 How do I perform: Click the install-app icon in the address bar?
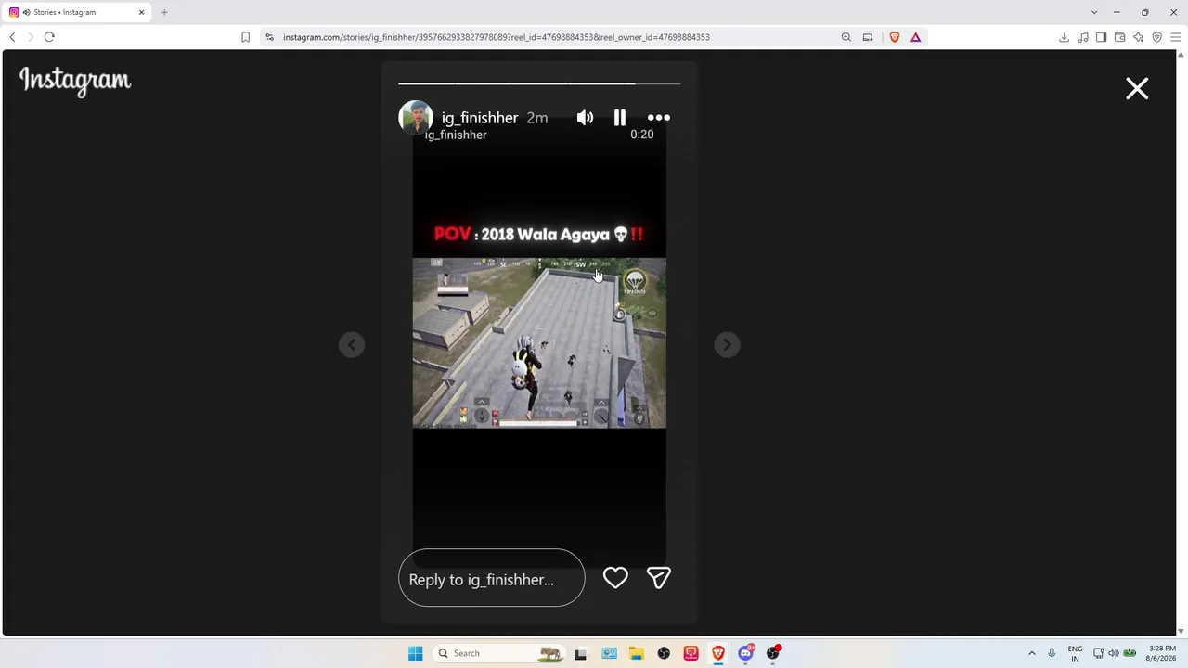pos(868,37)
